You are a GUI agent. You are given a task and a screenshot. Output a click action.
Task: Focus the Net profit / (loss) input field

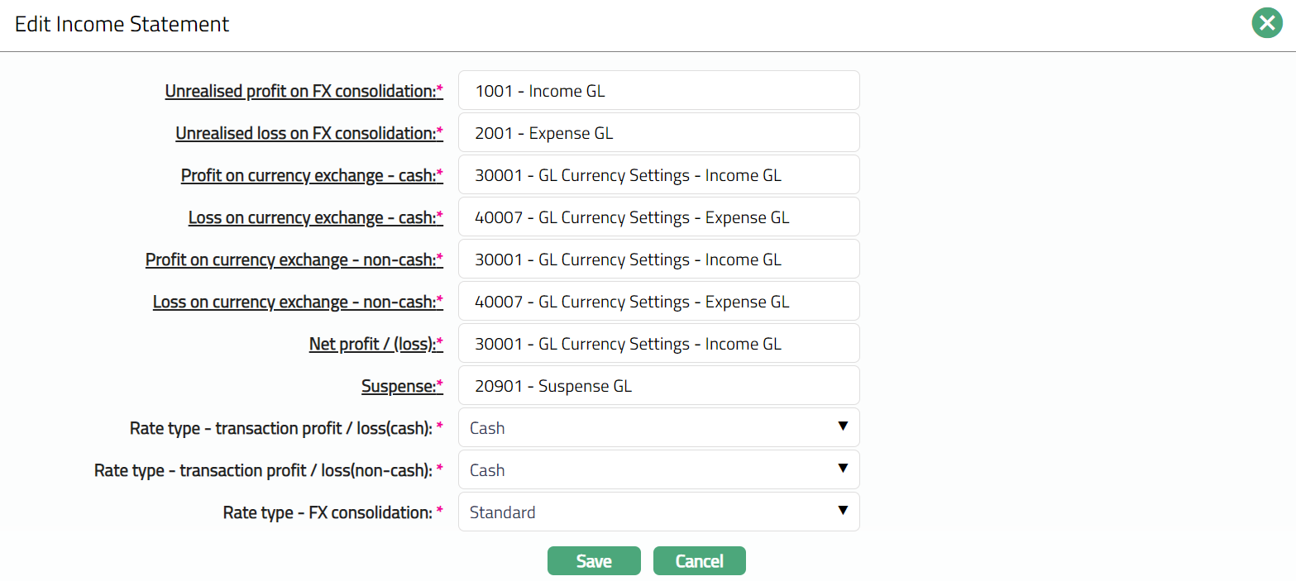tap(658, 343)
